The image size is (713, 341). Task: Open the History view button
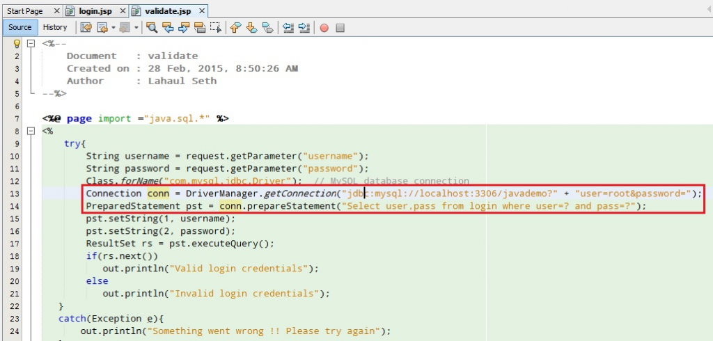(x=55, y=27)
